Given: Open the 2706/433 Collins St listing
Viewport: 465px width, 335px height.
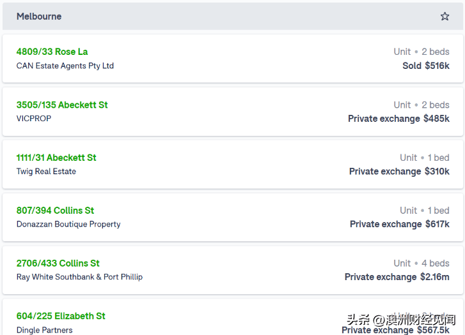Looking at the screenshot, I should pyautogui.click(x=58, y=263).
